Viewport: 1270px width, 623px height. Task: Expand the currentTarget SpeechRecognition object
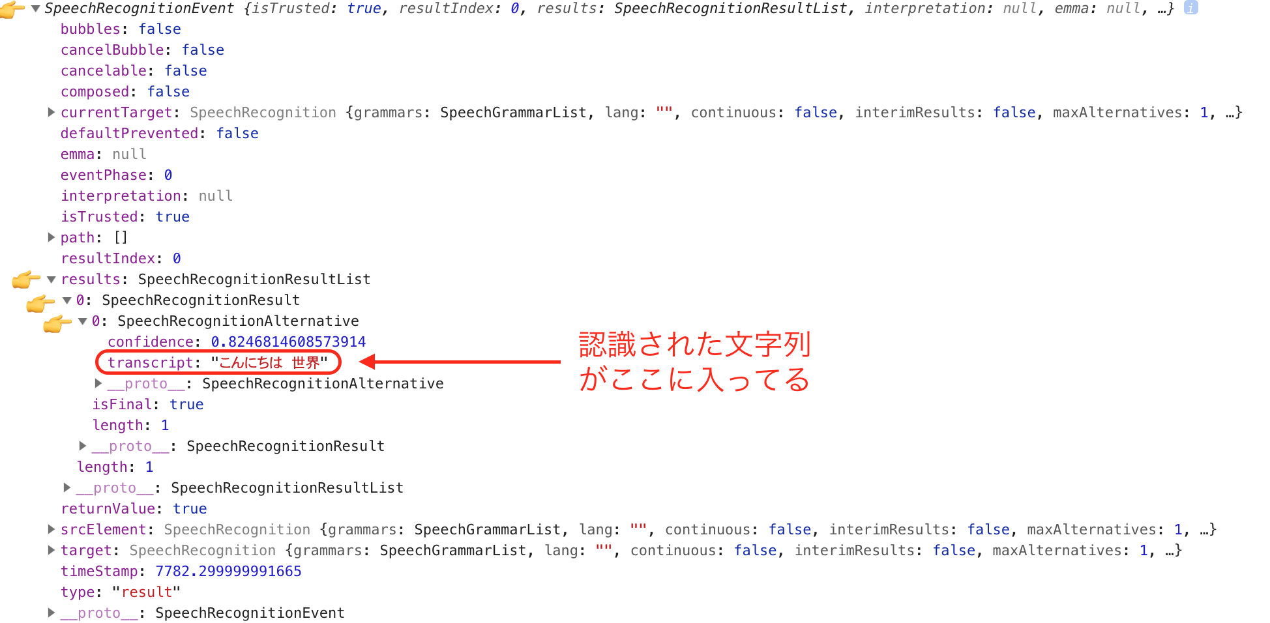pyautogui.click(x=52, y=112)
